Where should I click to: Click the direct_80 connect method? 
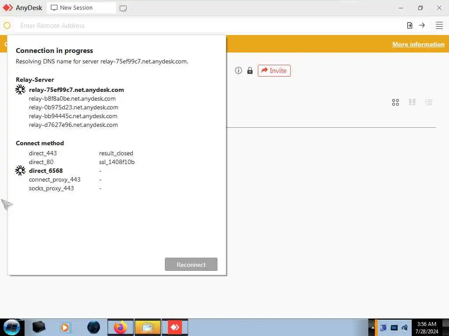point(41,162)
